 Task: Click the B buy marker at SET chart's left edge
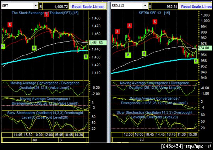pos(3,46)
